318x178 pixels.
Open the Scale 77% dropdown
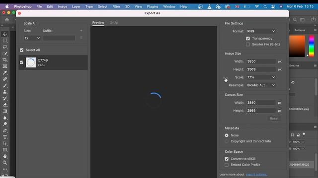point(261,77)
